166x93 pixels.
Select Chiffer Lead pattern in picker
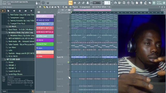point(45,36)
